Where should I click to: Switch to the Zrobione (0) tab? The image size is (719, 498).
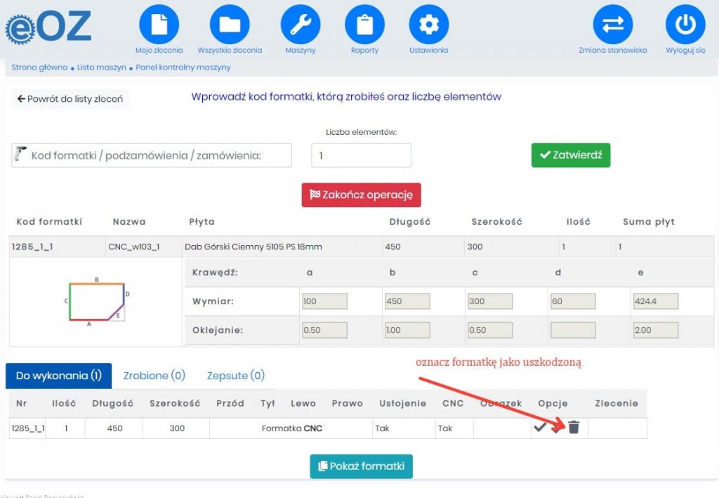[x=154, y=376]
